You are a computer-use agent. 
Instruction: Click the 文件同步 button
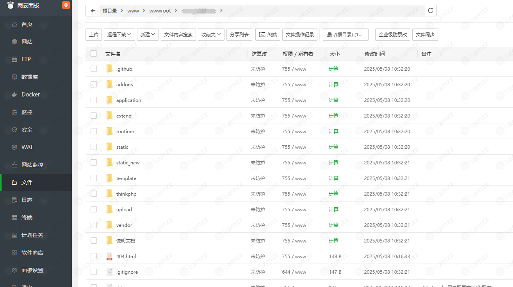(x=425, y=34)
